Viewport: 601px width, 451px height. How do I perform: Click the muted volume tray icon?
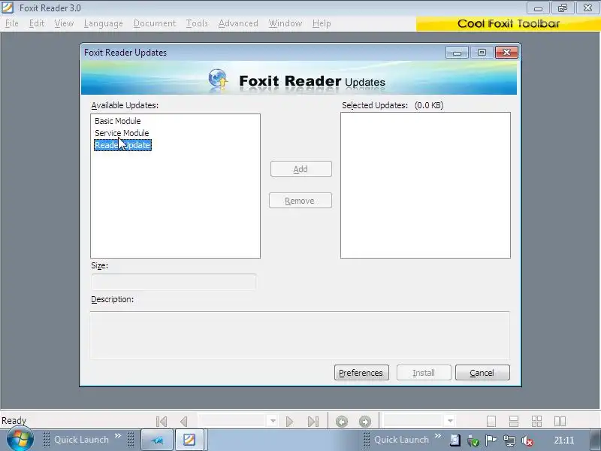tap(527, 440)
